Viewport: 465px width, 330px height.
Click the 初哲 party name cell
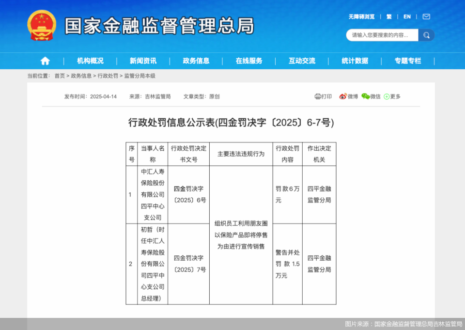tap(153, 264)
